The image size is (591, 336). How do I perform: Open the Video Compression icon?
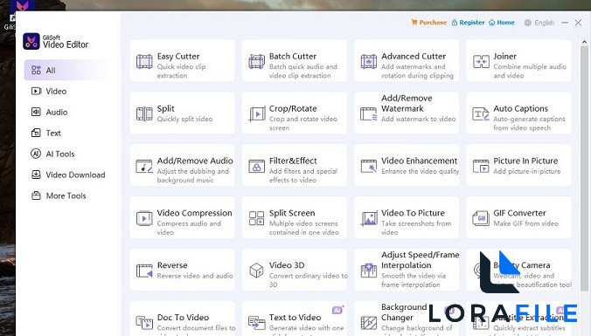[144, 218]
